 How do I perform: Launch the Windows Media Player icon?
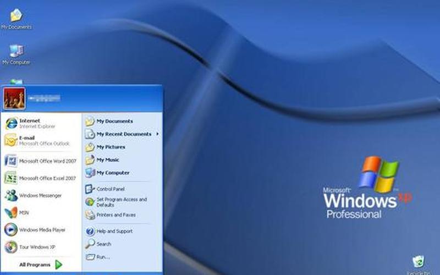click(11, 229)
